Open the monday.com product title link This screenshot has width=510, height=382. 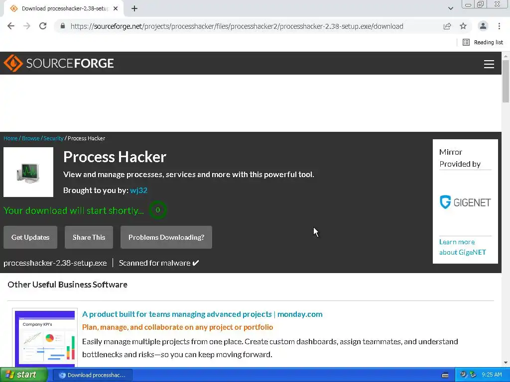point(202,314)
